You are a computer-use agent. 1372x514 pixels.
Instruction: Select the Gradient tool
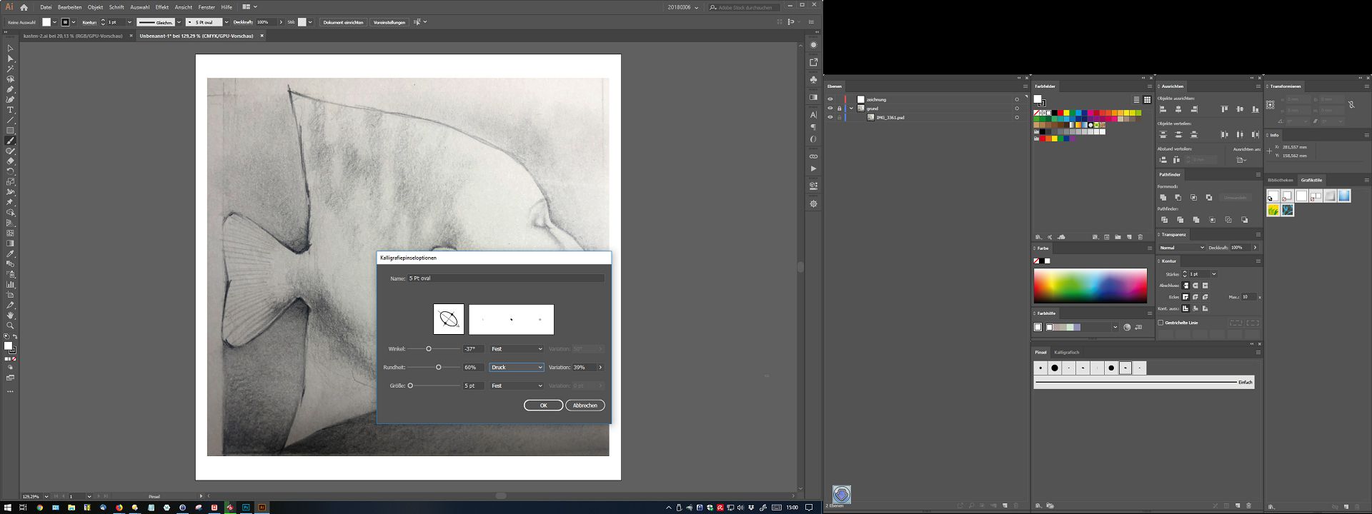pos(10,243)
